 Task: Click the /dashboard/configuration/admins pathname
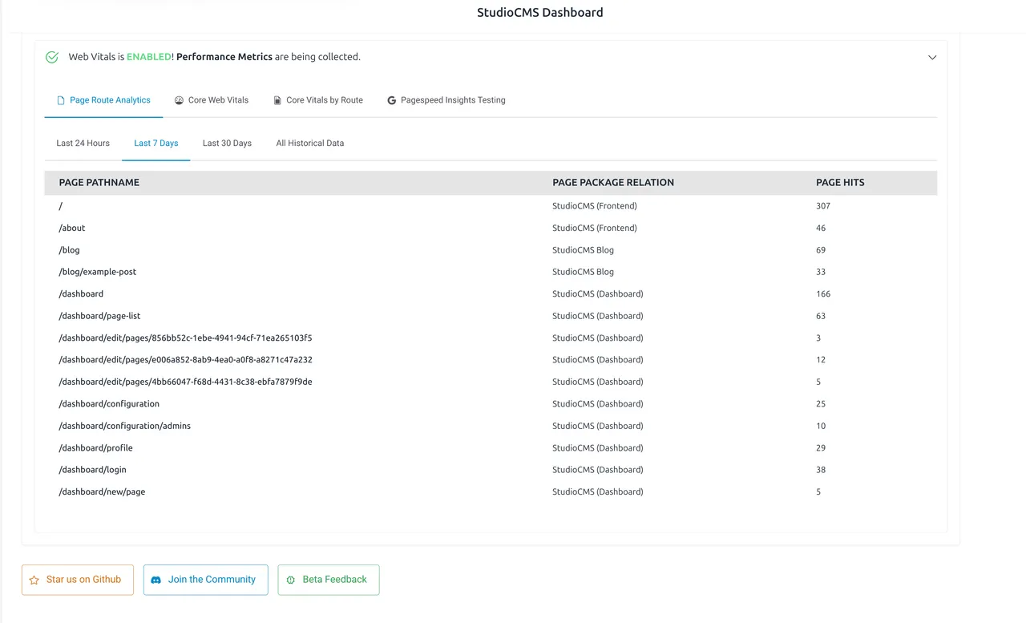tap(125, 426)
